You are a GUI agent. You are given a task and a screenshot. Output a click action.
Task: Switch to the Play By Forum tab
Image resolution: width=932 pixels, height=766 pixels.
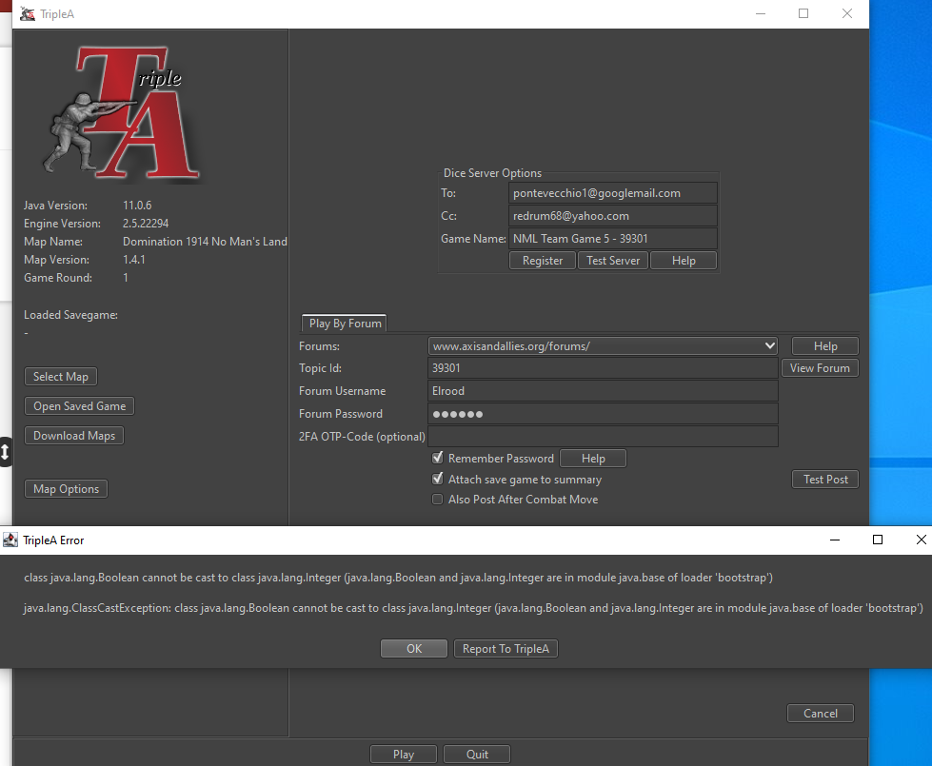point(345,324)
